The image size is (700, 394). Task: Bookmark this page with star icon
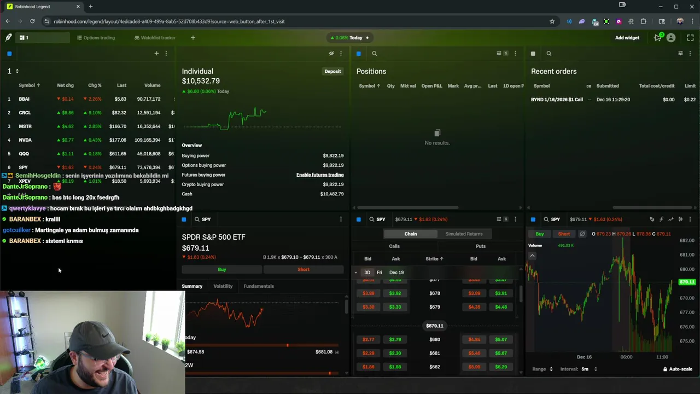point(552,21)
